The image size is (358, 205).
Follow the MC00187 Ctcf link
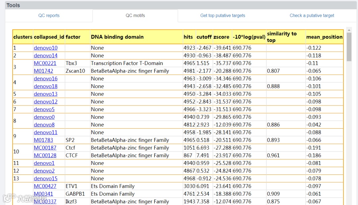(45, 148)
